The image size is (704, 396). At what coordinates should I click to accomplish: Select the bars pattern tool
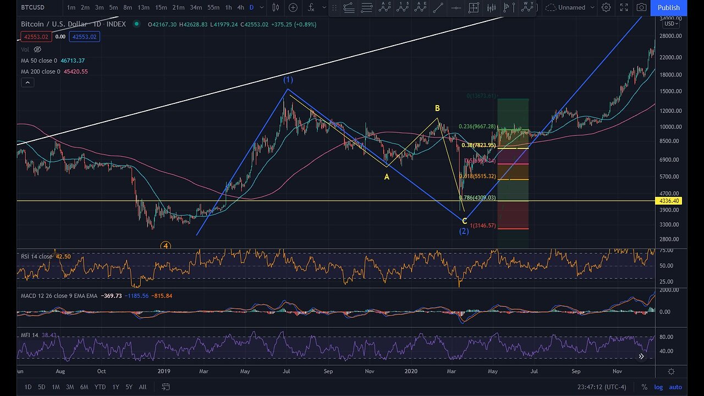(x=492, y=8)
